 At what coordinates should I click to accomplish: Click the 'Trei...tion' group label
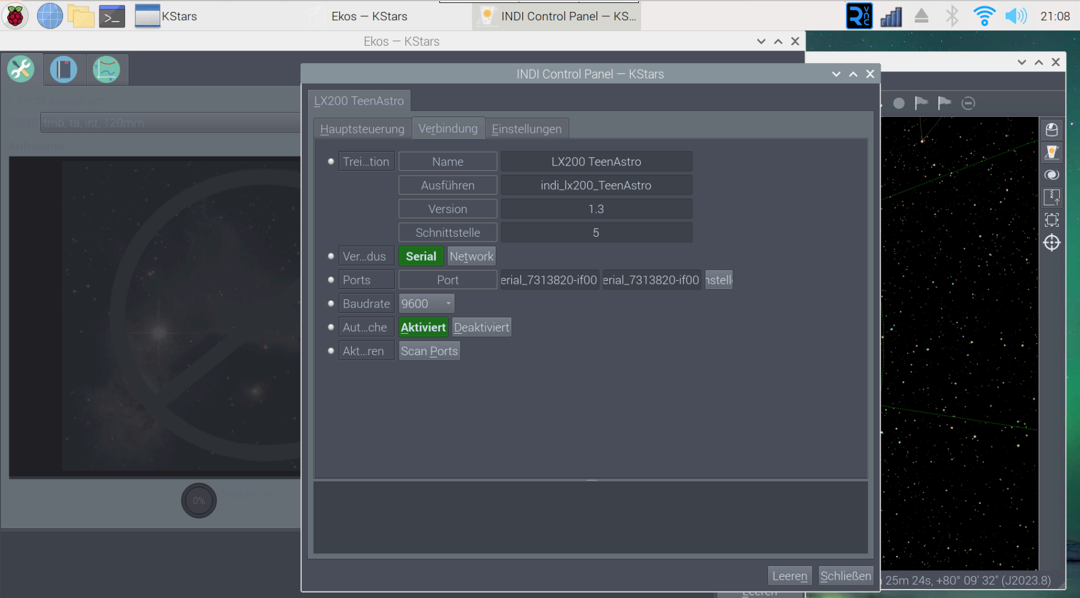(366, 162)
